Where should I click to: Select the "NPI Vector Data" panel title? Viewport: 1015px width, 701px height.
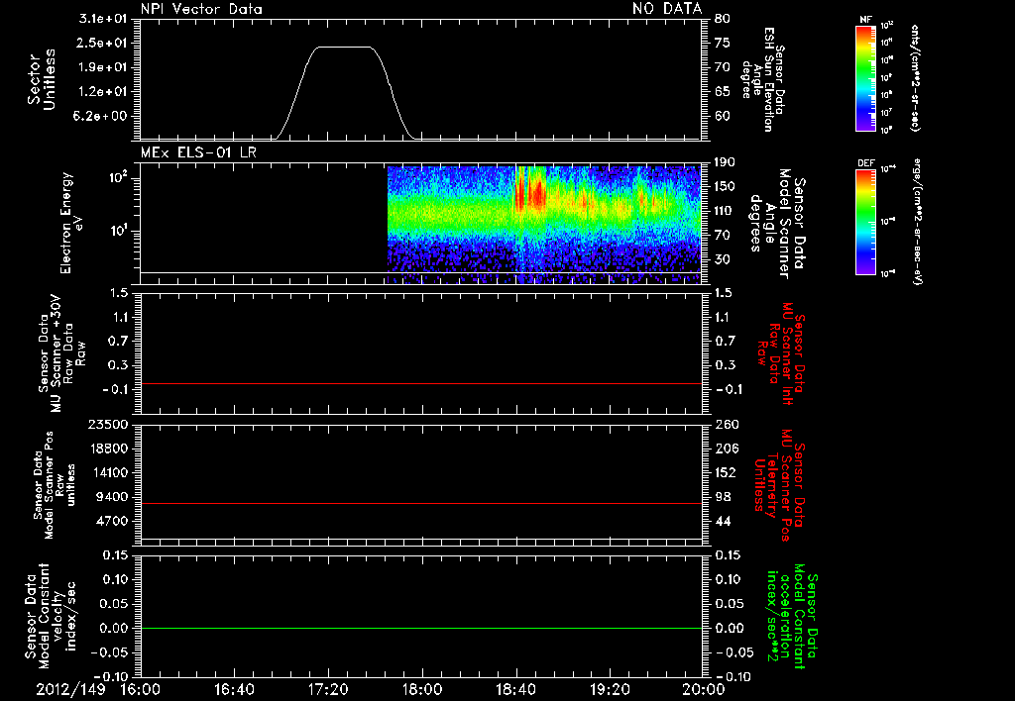[x=202, y=9]
